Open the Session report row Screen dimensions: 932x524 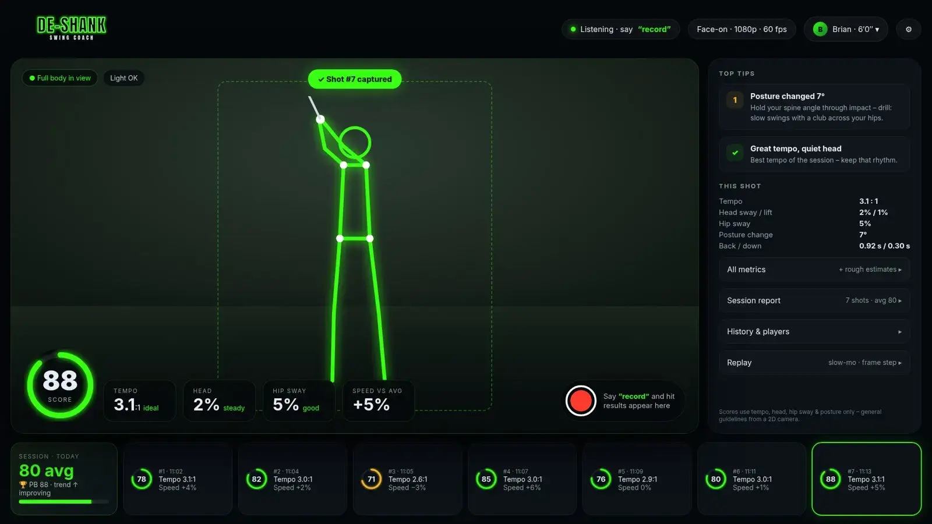click(x=814, y=300)
